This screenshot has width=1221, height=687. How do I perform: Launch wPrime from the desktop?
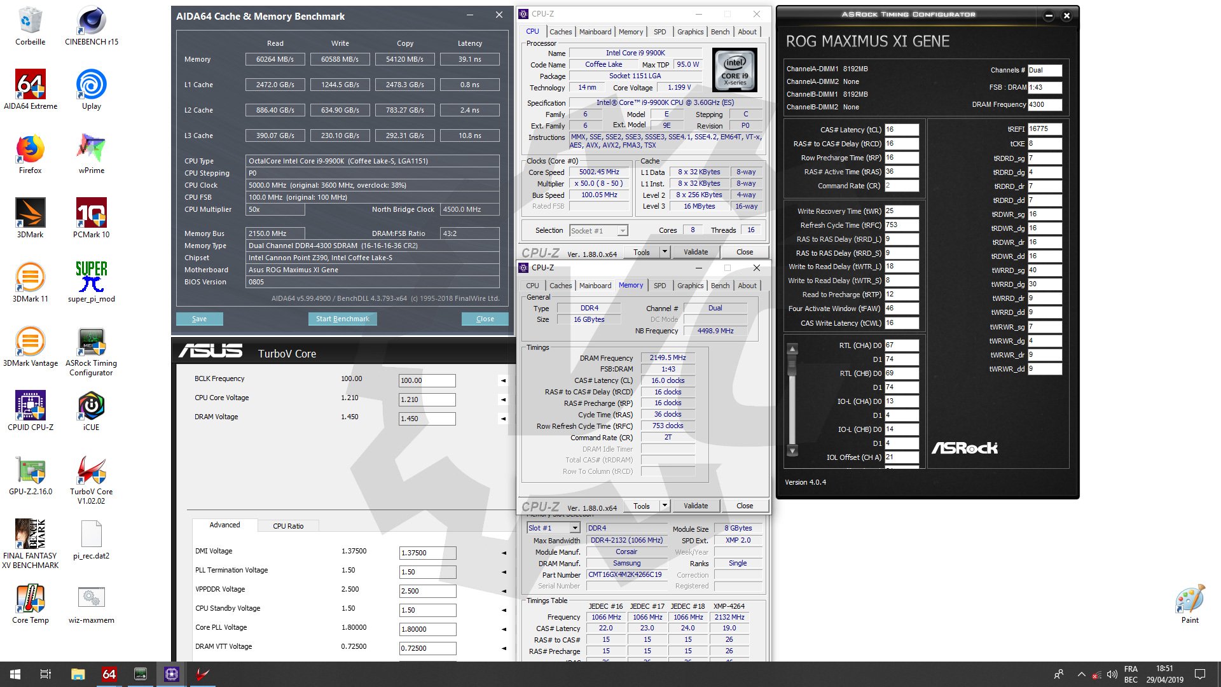coord(92,154)
